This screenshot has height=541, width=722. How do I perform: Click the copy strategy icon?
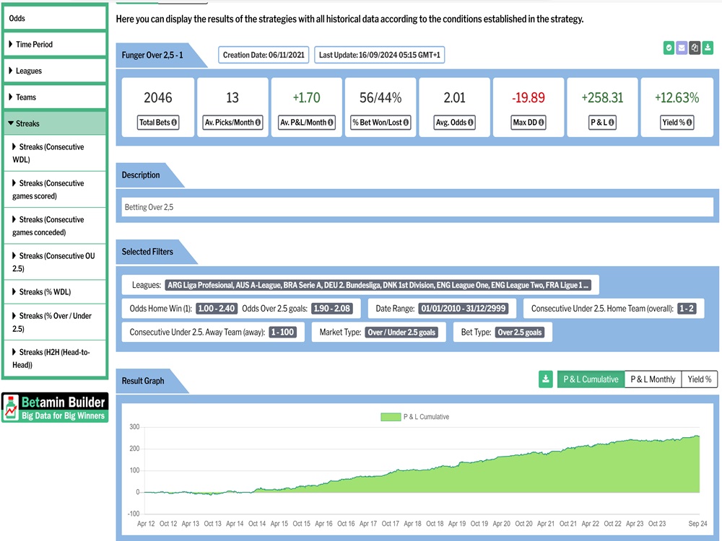pyautogui.click(x=695, y=48)
